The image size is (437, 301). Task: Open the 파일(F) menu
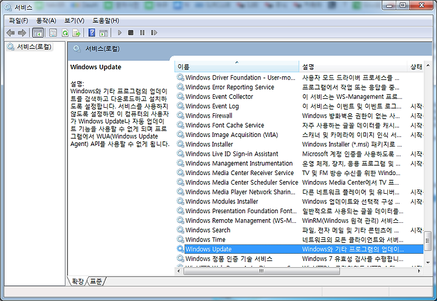point(18,21)
